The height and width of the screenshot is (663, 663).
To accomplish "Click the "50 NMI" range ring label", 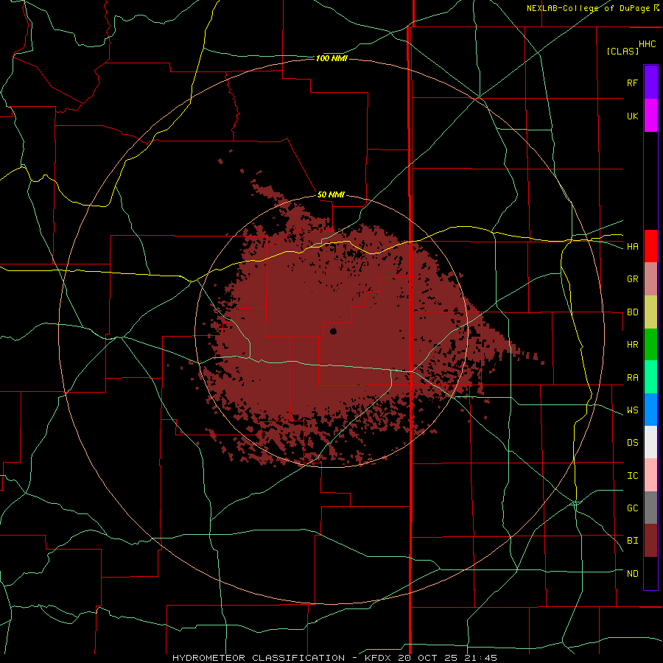I will [331, 194].
